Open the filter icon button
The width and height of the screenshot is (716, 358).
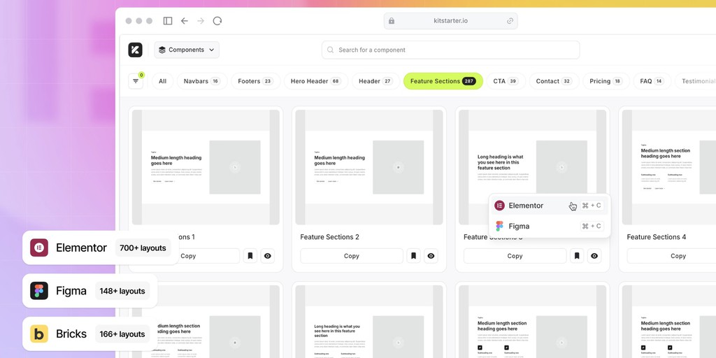click(136, 81)
